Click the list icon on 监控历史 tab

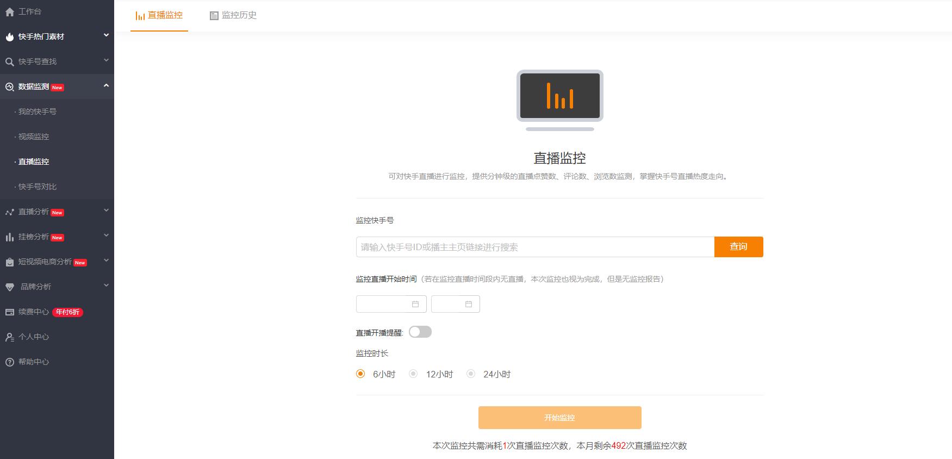coord(214,16)
